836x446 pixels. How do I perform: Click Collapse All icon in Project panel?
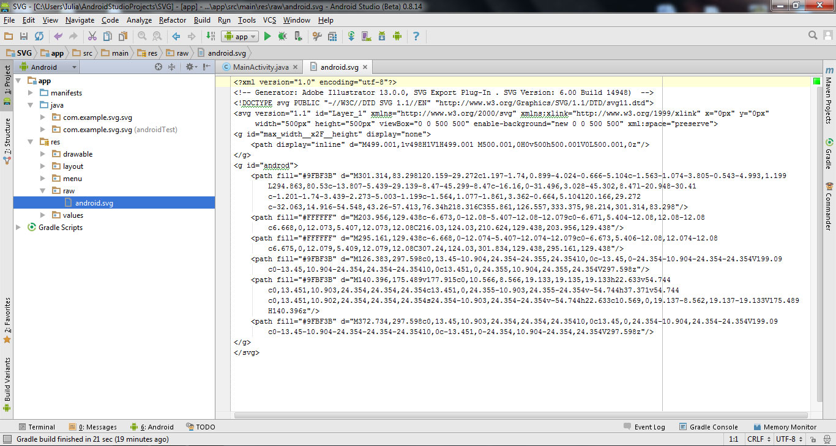tap(172, 67)
